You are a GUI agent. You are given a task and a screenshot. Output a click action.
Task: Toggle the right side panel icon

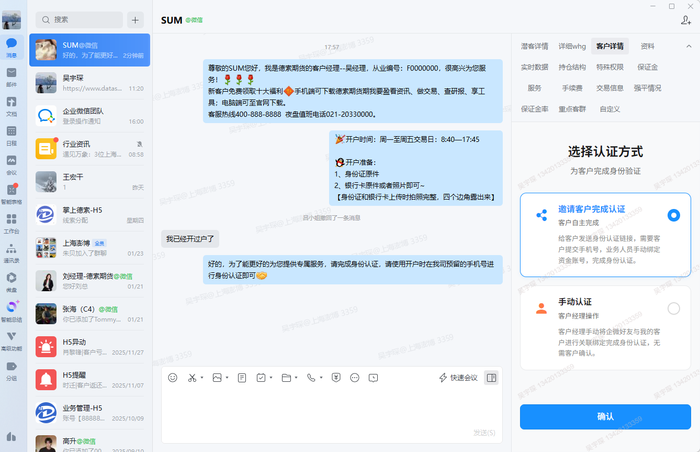[x=491, y=378]
